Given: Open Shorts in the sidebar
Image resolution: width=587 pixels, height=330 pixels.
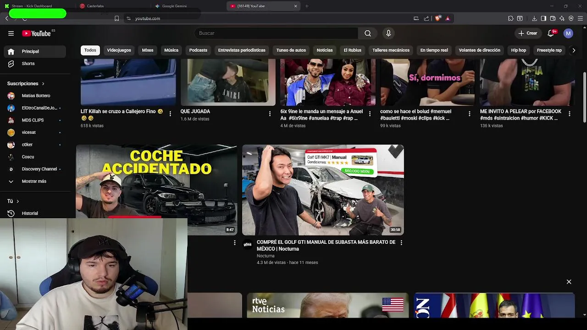Looking at the screenshot, I should 35,64.
